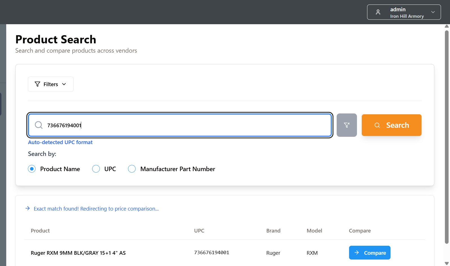This screenshot has width=450, height=266.
Task: Click 'Ruger RXM 9MM BLK/GRAY 15+1 4" AS'
Action: coord(78,253)
